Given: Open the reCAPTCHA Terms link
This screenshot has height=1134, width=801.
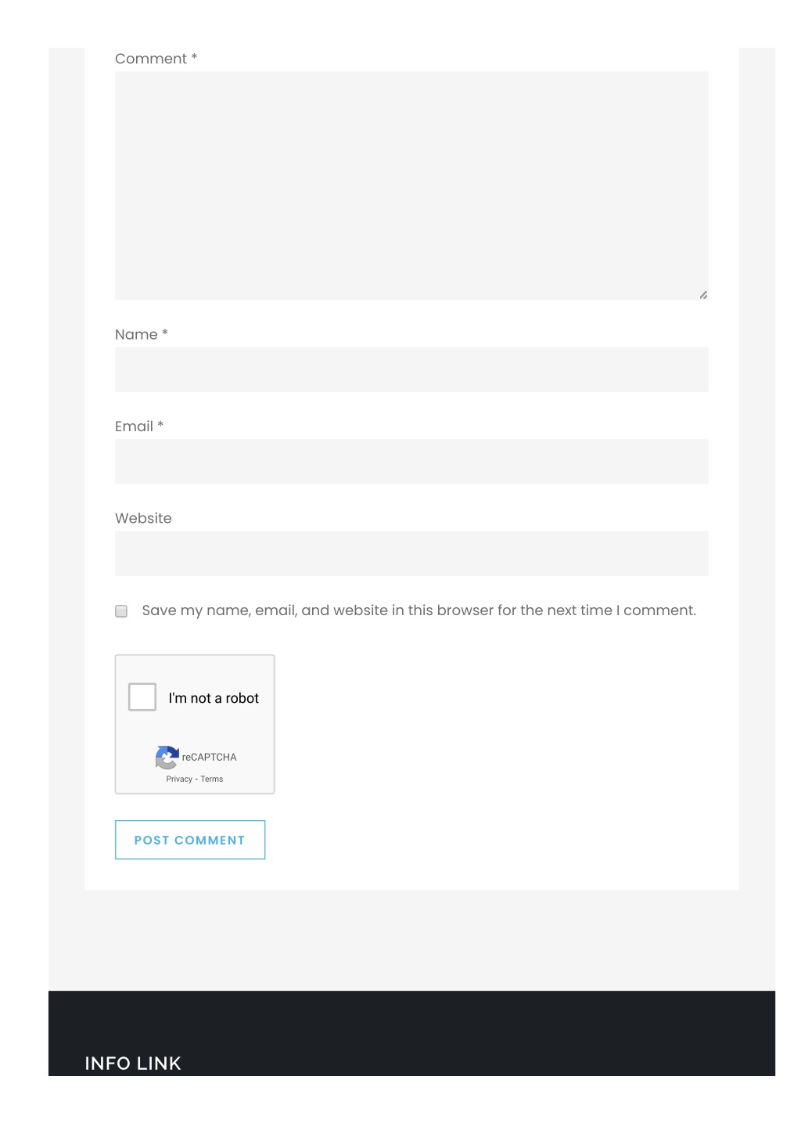Looking at the screenshot, I should click(x=212, y=779).
